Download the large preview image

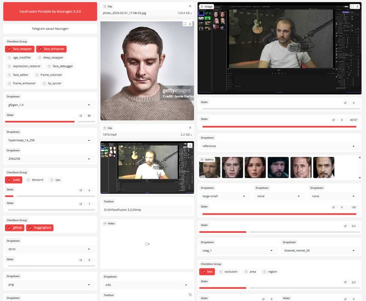[357, 7]
